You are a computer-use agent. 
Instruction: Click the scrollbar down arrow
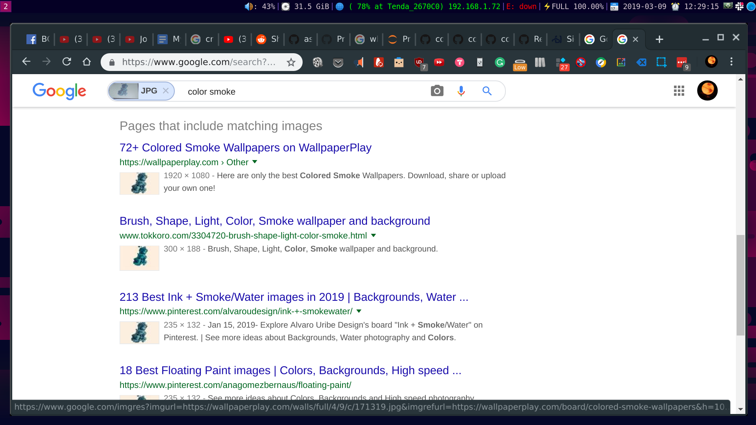pos(741,409)
